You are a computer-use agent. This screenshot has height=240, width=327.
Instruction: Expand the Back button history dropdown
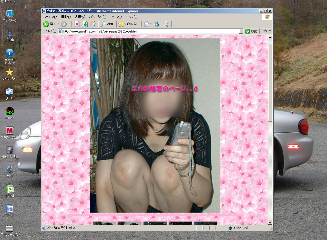click(x=58, y=24)
